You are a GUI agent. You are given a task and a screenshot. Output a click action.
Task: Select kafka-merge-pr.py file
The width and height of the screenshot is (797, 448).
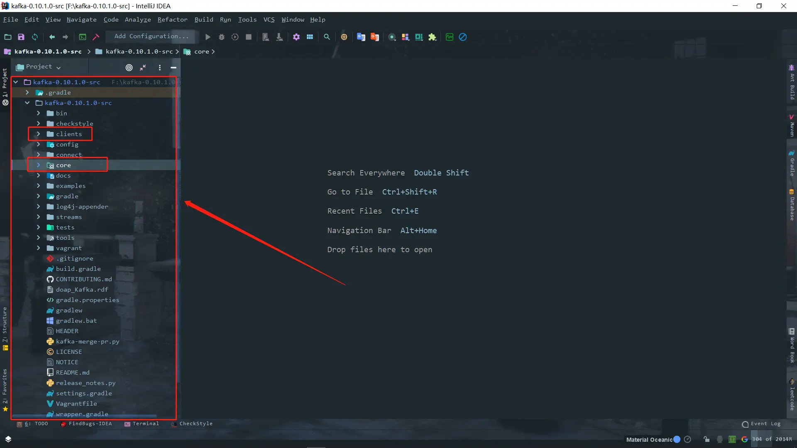tap(87, 341)
